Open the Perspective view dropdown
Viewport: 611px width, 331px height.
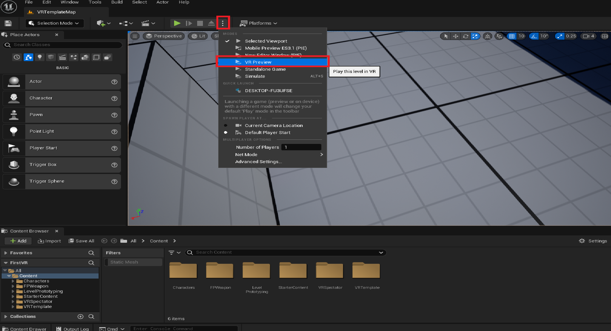pos(164,36)
